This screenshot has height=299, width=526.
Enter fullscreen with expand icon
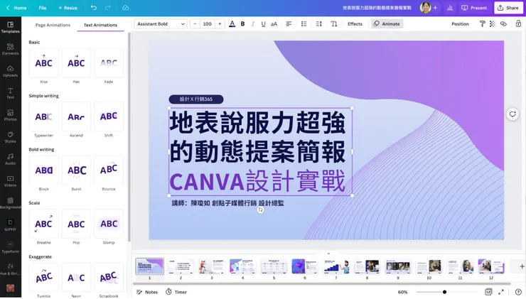(x=501, y=292)
